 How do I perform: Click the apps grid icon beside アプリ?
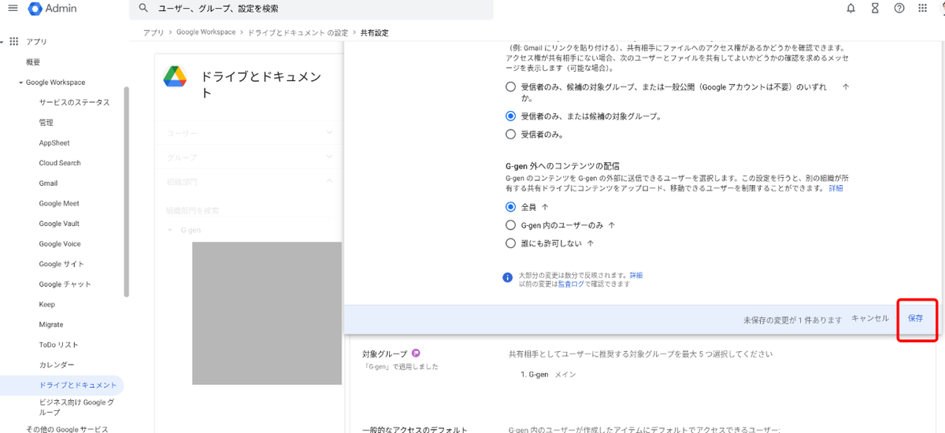[x=13, y=41]
